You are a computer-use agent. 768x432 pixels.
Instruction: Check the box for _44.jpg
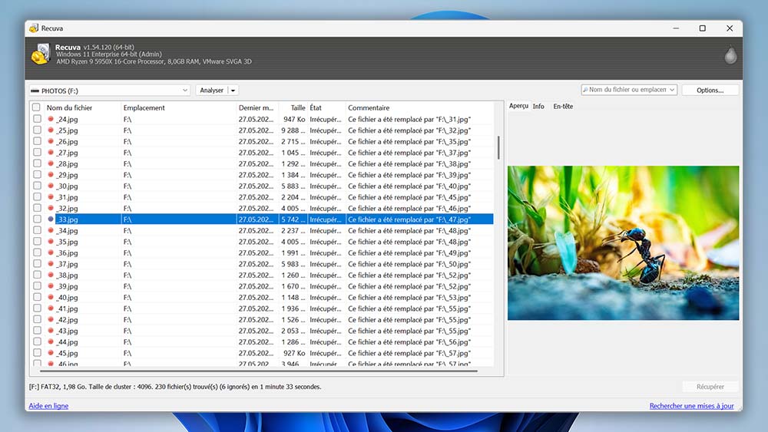37,341
